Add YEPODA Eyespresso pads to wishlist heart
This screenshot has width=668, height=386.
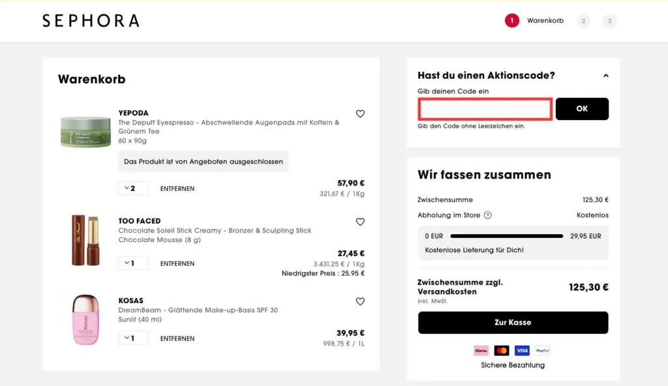click(x=360, y=113)
